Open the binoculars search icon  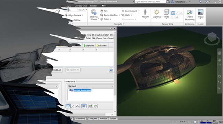(x=168, y=2)
